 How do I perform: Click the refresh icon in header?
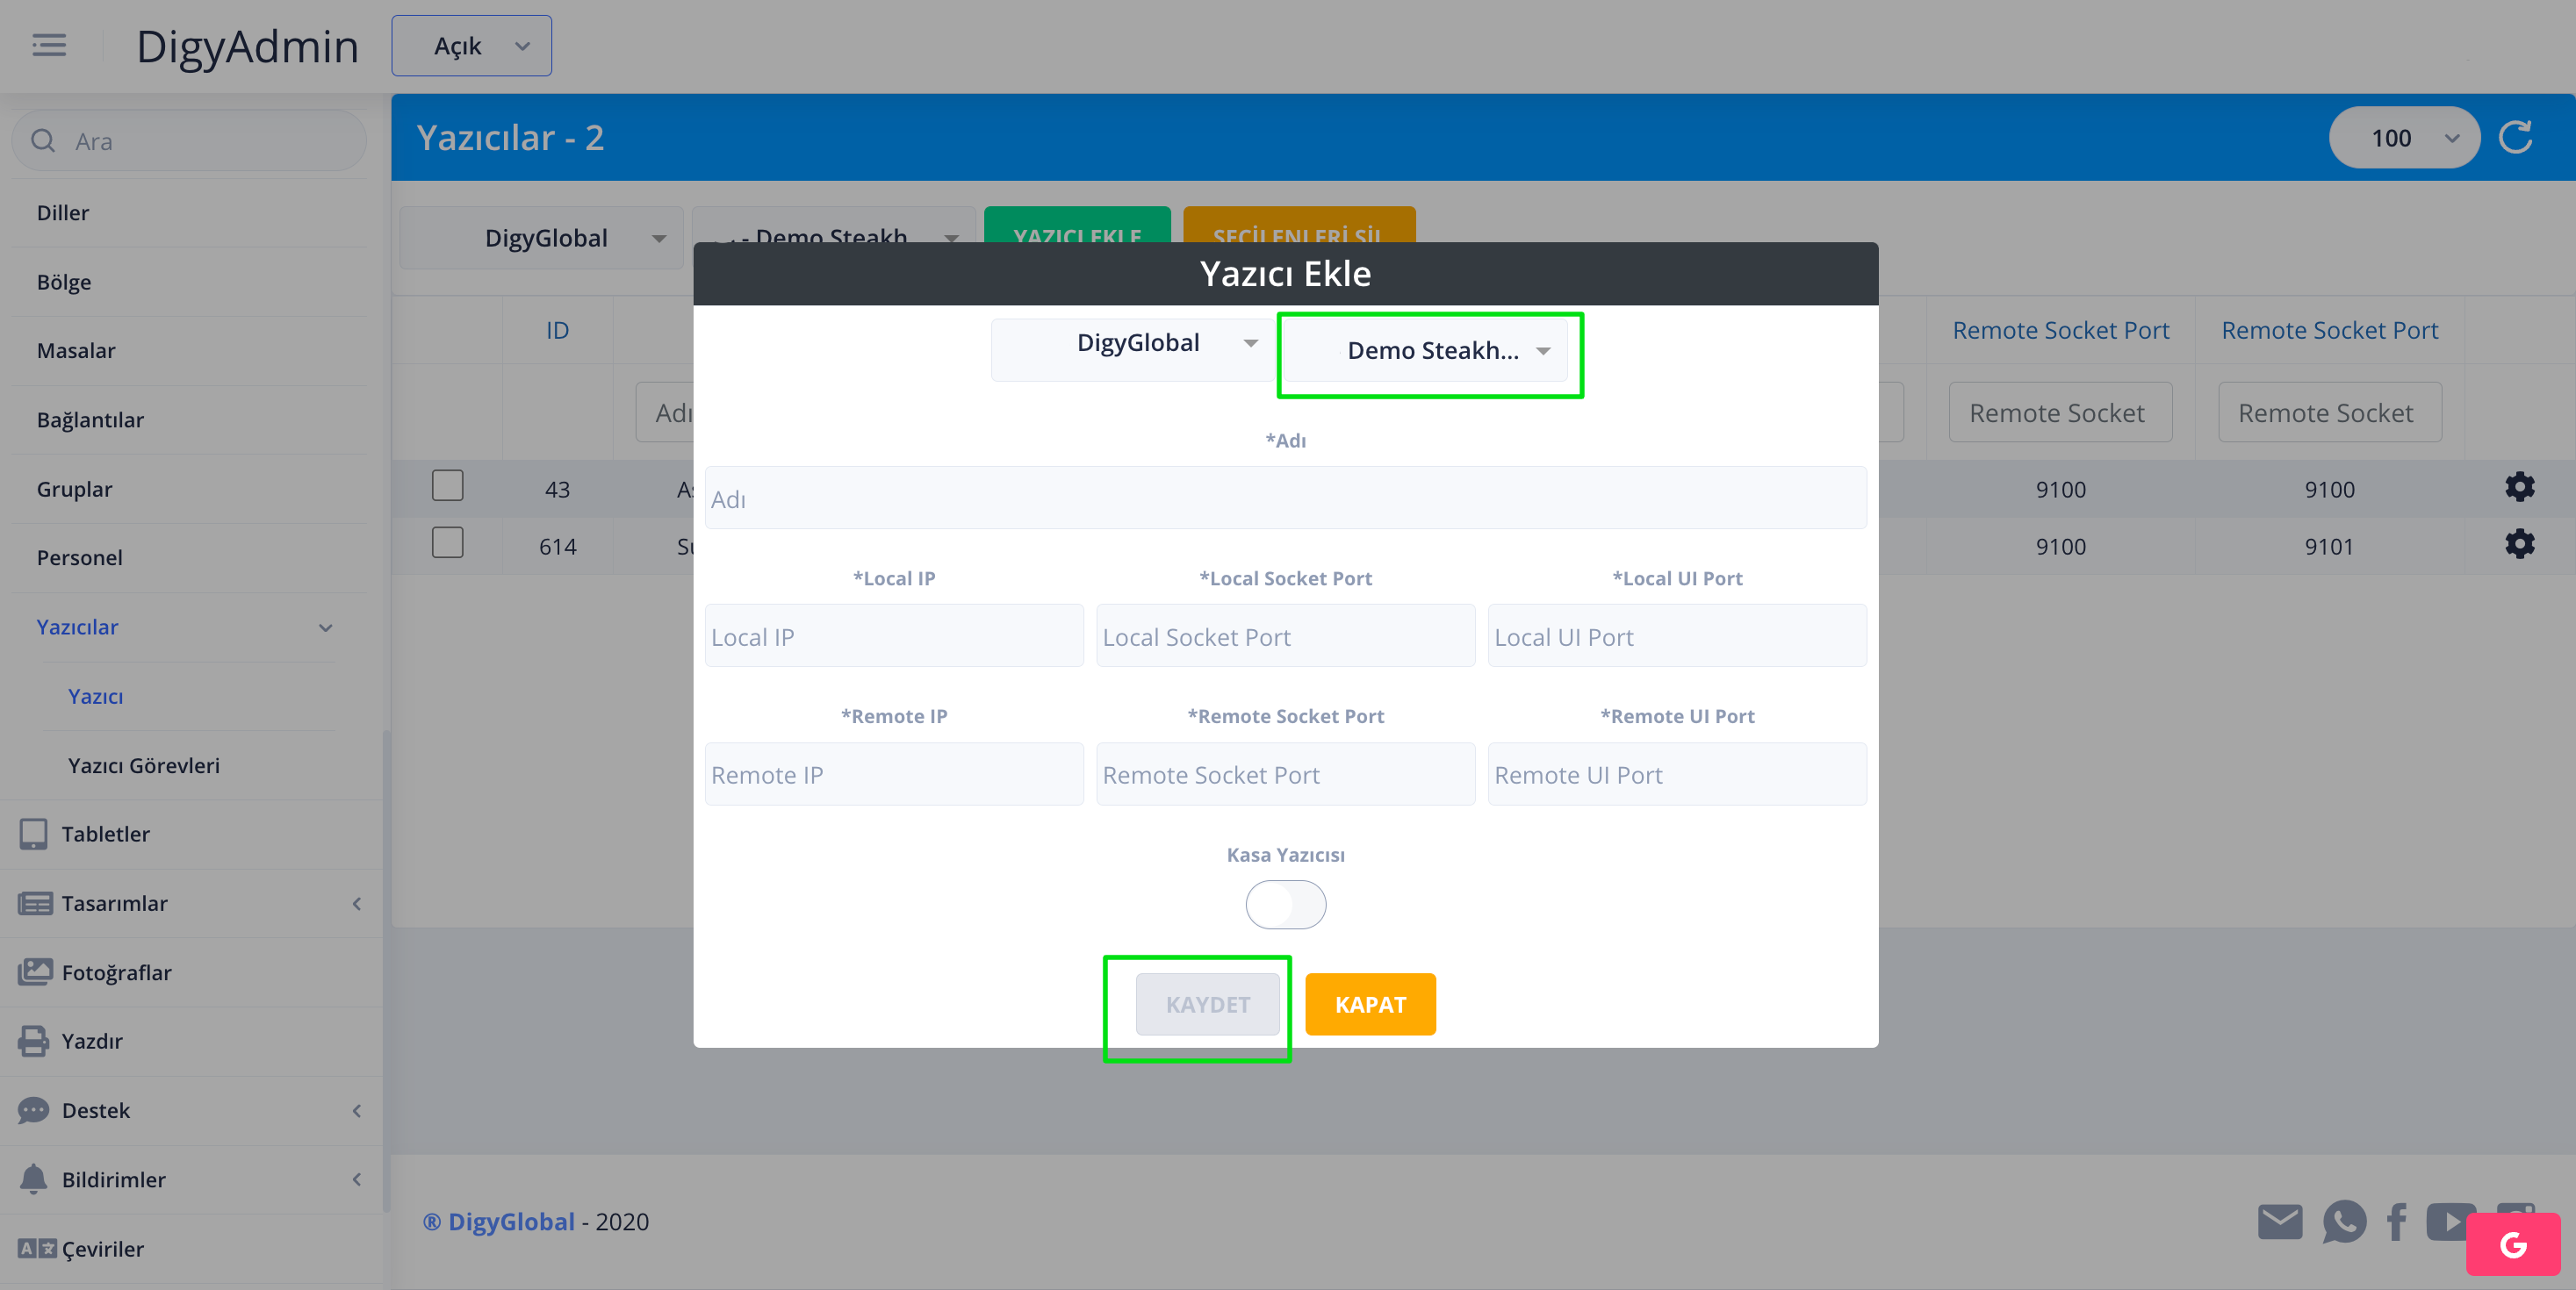(2516, 138)
